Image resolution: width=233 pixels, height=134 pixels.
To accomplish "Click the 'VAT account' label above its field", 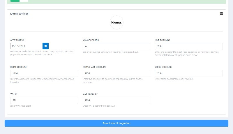I will (90, 94).
